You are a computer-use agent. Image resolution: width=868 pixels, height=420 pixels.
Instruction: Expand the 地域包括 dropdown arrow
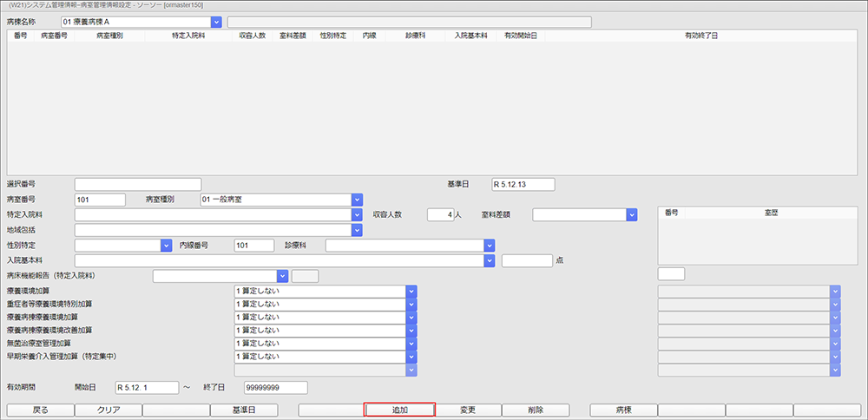(x=357, y=230)
